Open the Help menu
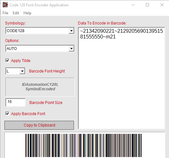Screen dimensions: 169x158 (27, 13)
